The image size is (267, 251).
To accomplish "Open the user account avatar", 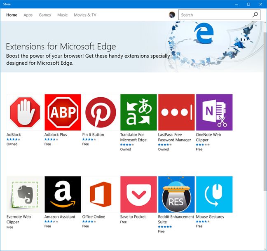I will pos(172,15).
